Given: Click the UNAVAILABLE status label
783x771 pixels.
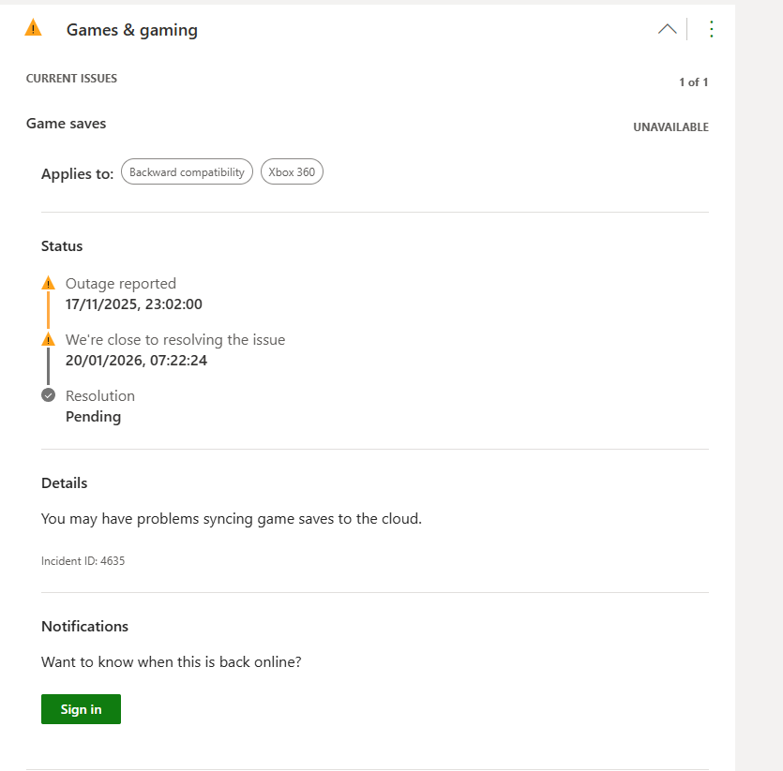Looking at the screenshot, I should (x=670, y=127).
